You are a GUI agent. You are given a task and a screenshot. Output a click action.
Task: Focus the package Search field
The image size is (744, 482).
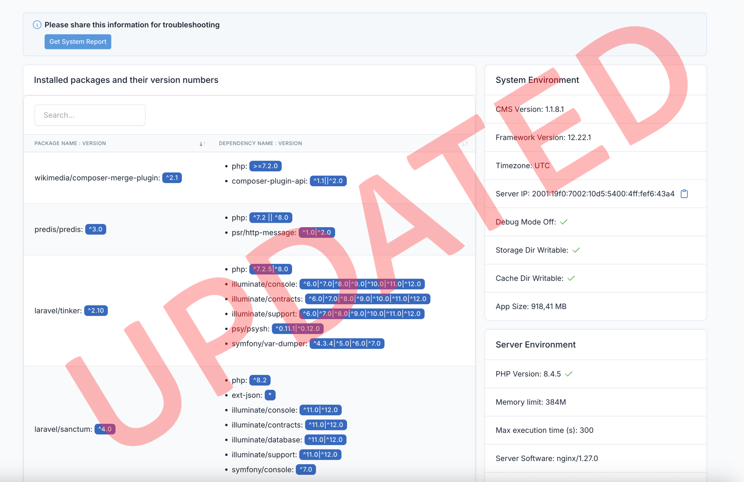[x=90, y=115]
